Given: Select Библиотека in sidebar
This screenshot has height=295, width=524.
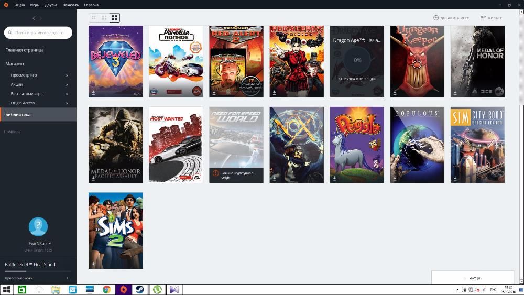Looking at the screenshot, I should point(38,115).
